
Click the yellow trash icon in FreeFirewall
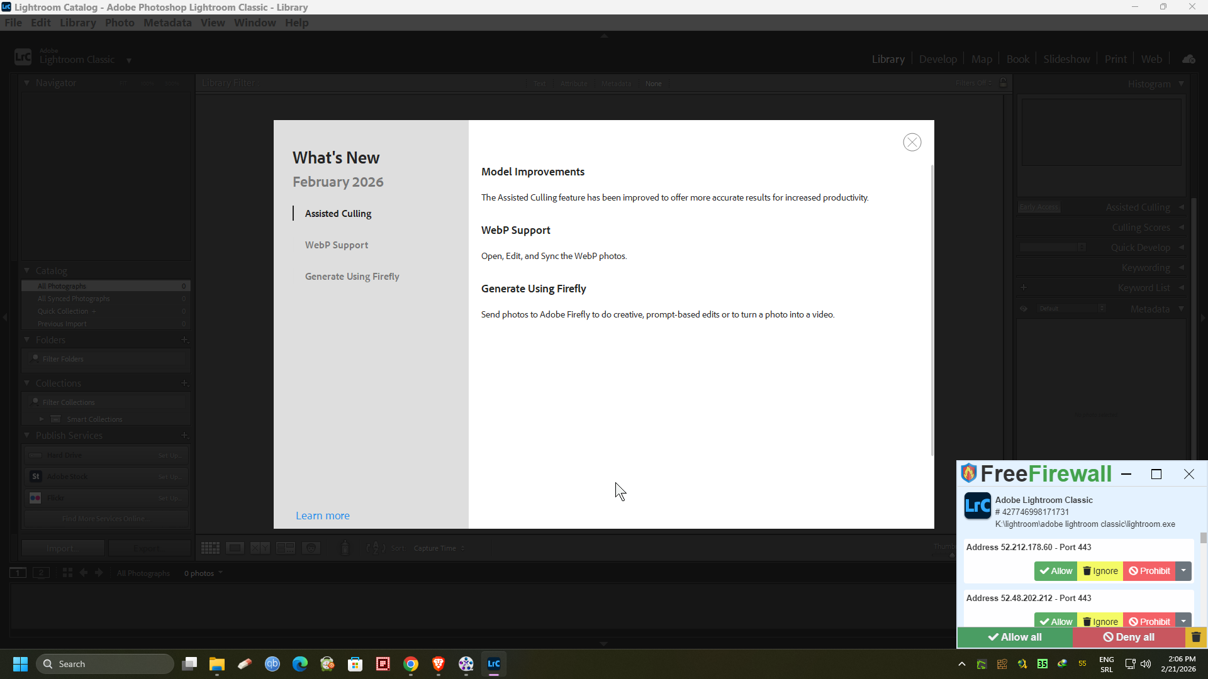pyautogui.click(x=1196, y=637)
